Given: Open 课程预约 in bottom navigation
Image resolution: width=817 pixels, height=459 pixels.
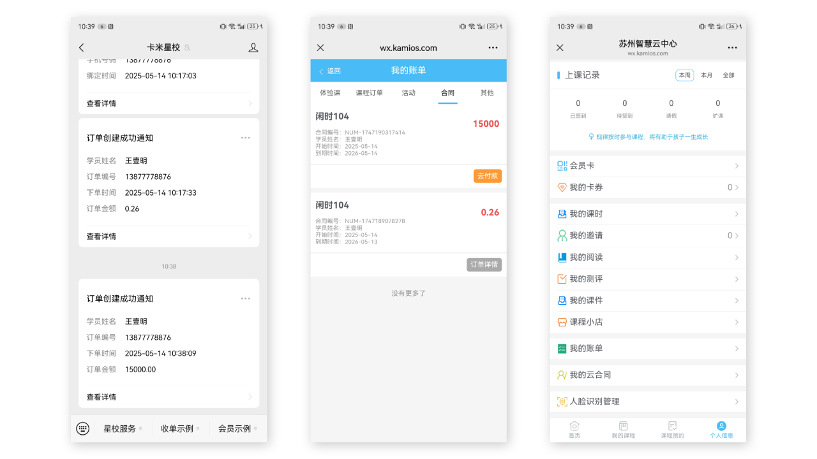Looking at the screenshot, I should point(672,430).
